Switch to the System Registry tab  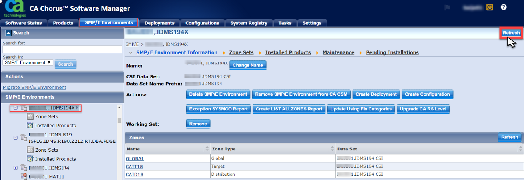(x=249, y=23)
